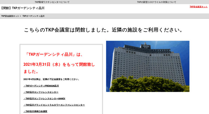
Task: Open TKPの新型コロナウイルス対策について link
Action: pyautogui.click(x=157, y=2)
